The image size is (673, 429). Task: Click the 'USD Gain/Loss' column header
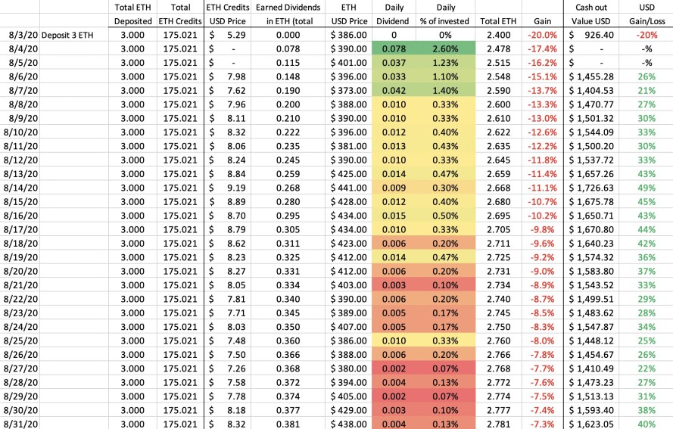pos(647,14)
